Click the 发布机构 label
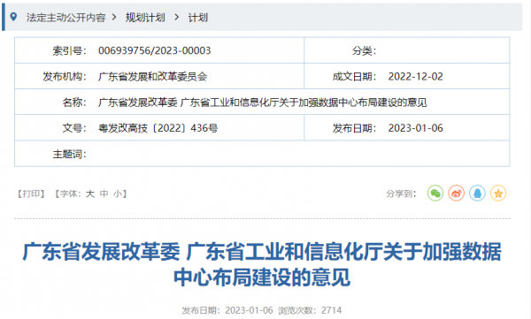This screenshot has height=319, width=531. click(x=65, y=77)
